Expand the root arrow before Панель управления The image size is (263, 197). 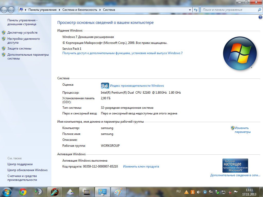(x=26, y=10)
